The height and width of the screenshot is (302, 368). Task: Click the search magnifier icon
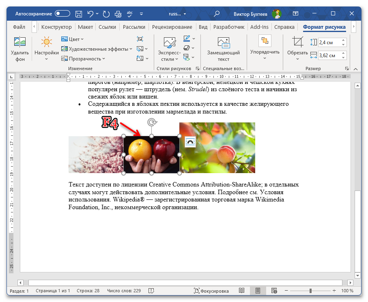pos(217,14)
